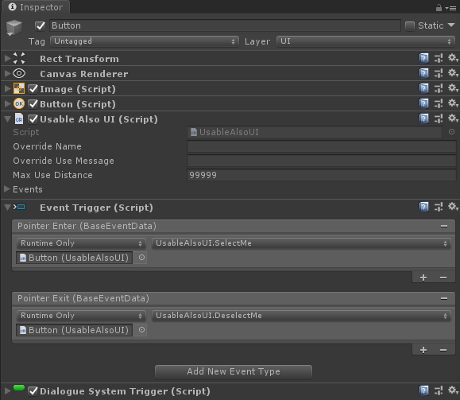Viewport: 460px width, 400px height.
Task: Click help icon for Dialogue System Trigger
Action: coord(423,390)
